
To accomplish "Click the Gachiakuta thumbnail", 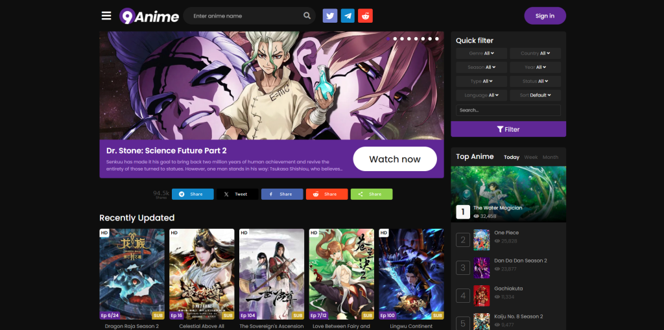I will 482,296.
